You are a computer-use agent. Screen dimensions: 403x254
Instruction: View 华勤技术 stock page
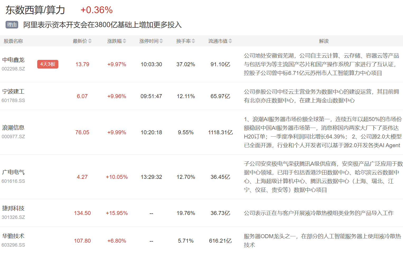13,236
